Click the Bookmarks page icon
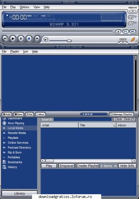The width and height of the screenshot is (139, 199). (4, 162)
